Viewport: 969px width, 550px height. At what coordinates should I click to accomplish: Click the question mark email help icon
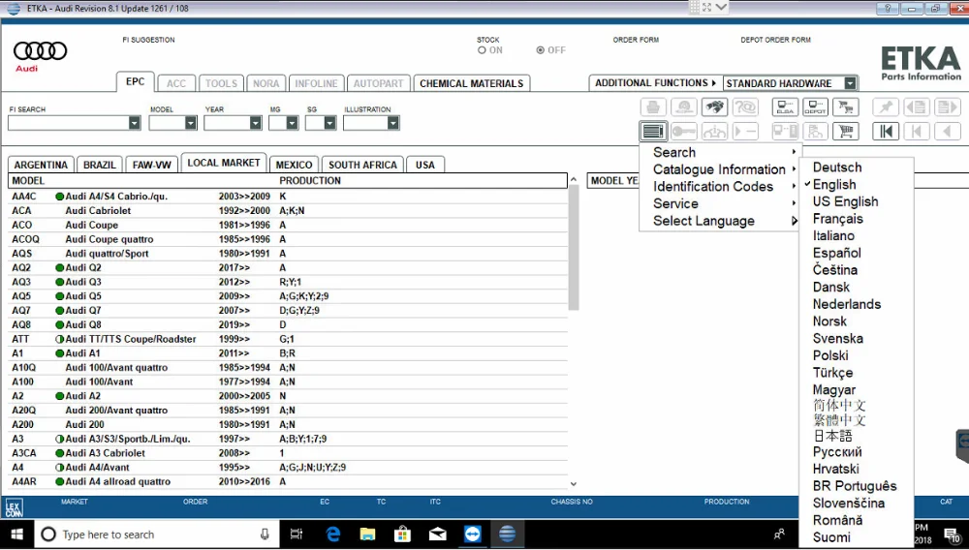745,107
